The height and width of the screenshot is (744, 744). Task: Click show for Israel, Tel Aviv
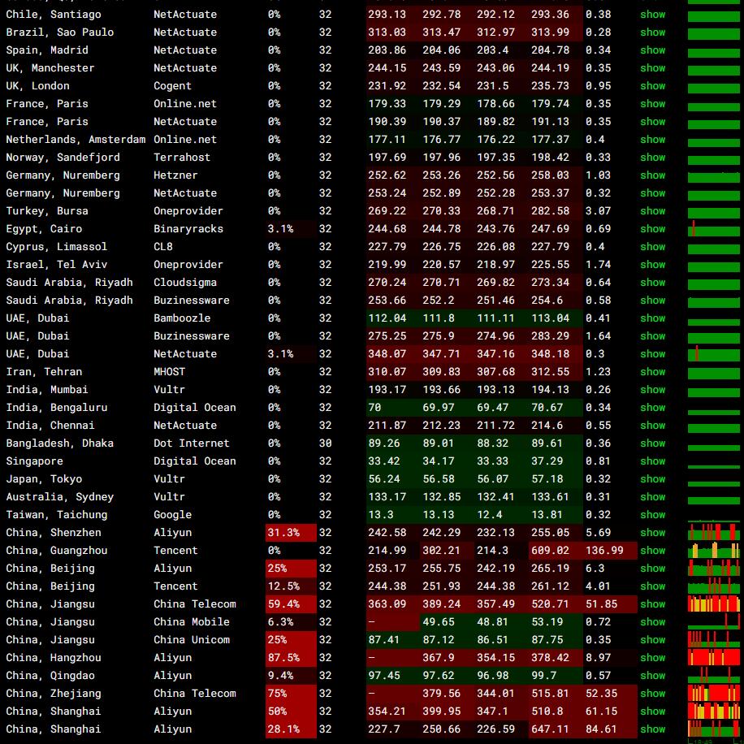click(x=652, y=264)
